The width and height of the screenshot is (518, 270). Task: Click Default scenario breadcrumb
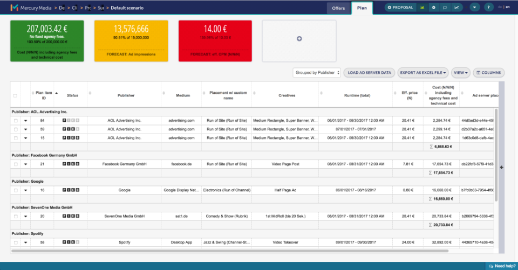(x=127, y=8)
